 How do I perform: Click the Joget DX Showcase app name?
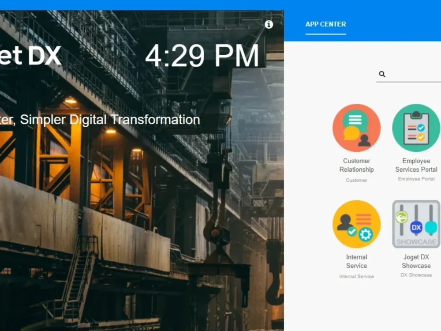coord(416,261)
